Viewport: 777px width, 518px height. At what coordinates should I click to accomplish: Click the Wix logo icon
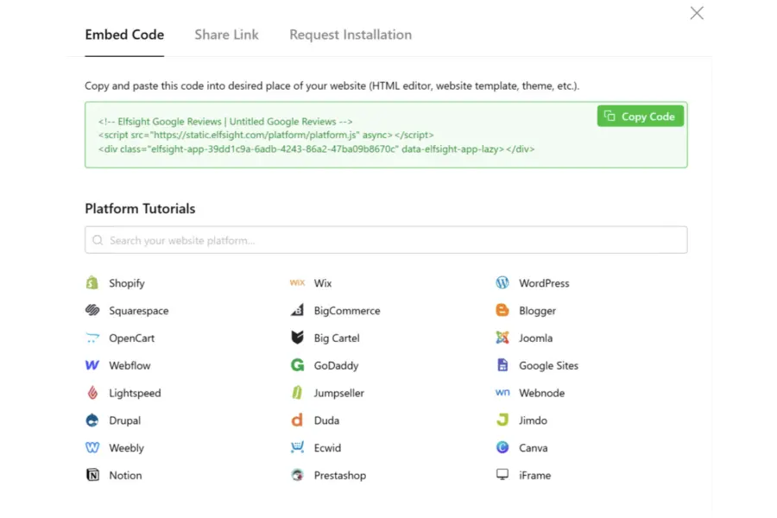pyautogui.click(x=297, y=282)
